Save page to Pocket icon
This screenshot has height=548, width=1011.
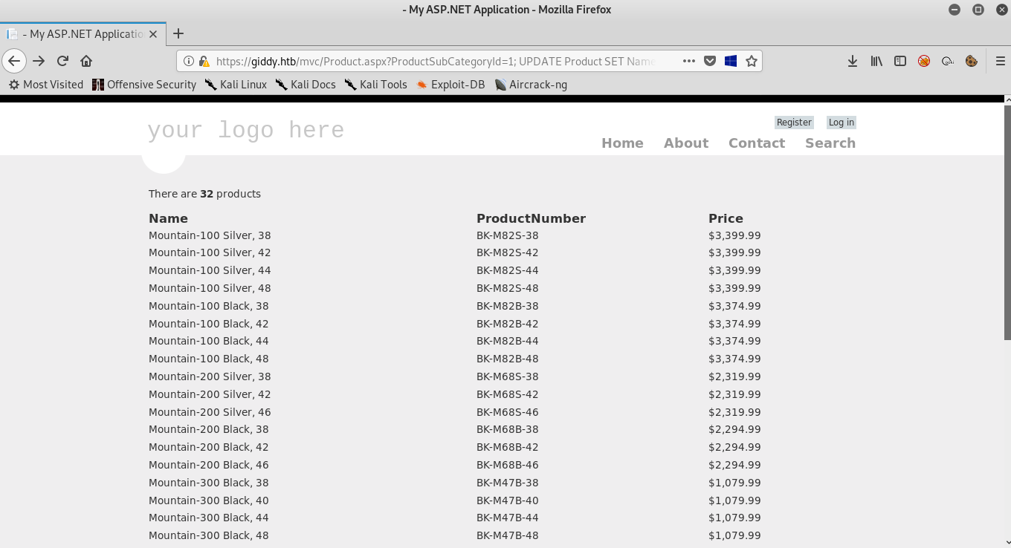(x=710, y=61)
